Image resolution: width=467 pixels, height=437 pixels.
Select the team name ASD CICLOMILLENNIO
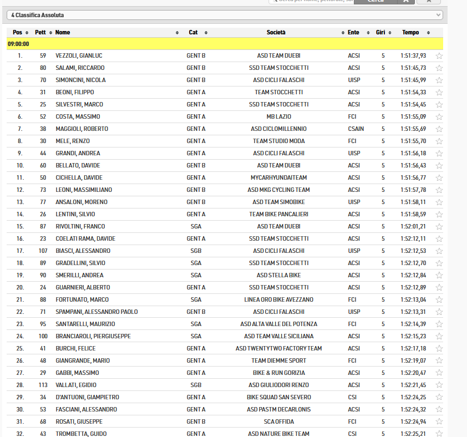pos(278,129)
